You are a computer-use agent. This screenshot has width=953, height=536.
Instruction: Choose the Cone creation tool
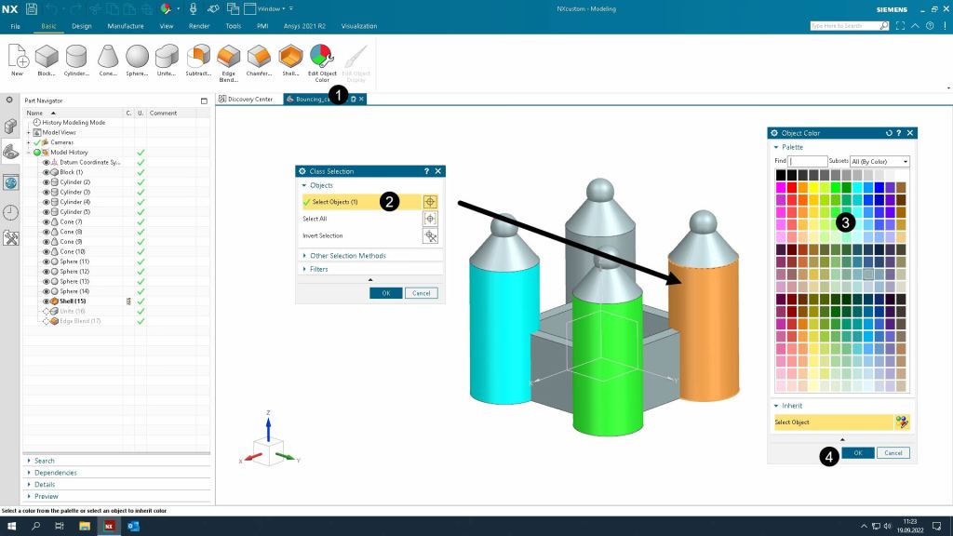(x=107, y=59)
